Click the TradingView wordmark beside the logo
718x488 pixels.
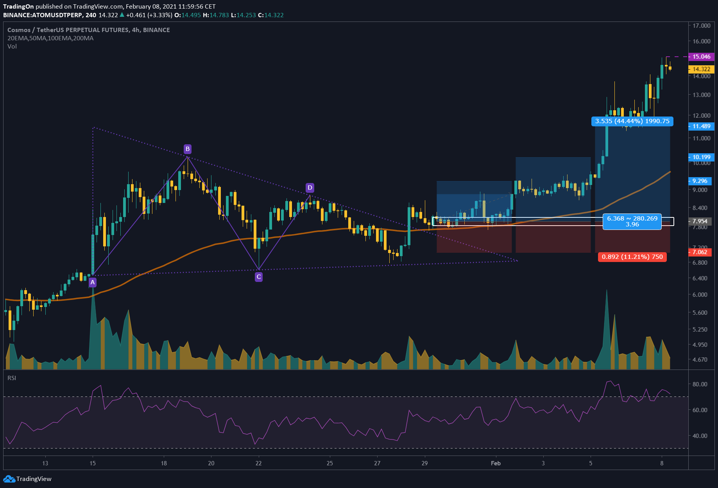point(34,479)
